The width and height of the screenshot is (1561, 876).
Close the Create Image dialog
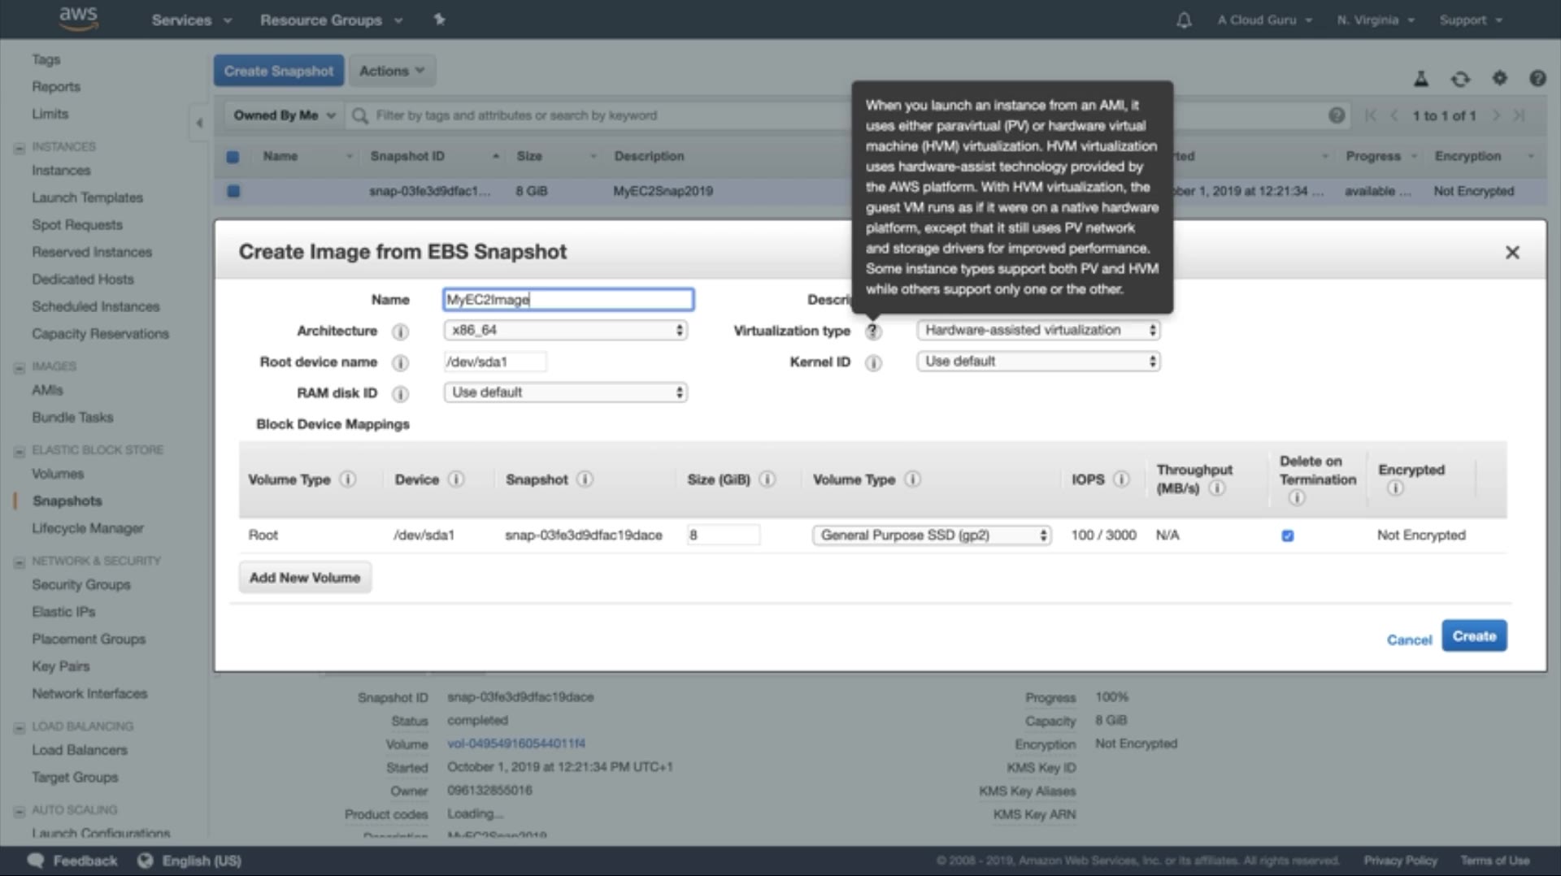(x=1511, y=253)
